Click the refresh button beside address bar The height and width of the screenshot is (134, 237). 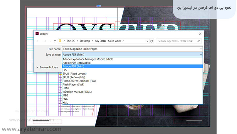pos(151,41)
